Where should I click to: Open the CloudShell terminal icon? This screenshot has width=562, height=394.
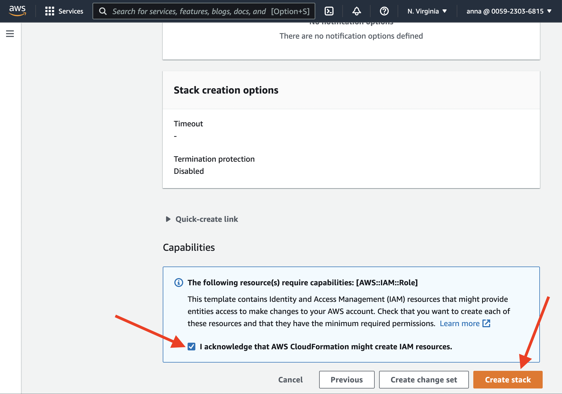click(x=329, y=11)
